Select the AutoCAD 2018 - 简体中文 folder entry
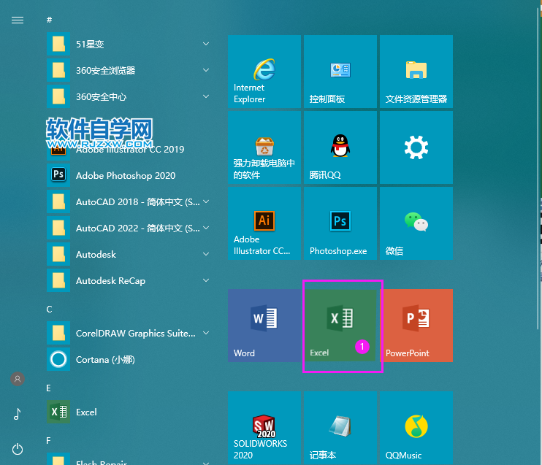The image size is (542, 465). [129, 201]
